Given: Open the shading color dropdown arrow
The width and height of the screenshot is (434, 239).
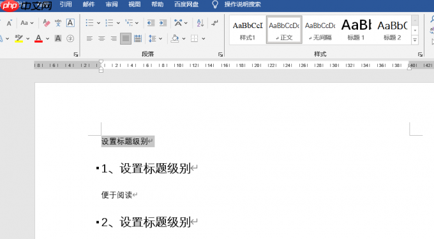Looking at the screenshot, I should tap(184, 39).
